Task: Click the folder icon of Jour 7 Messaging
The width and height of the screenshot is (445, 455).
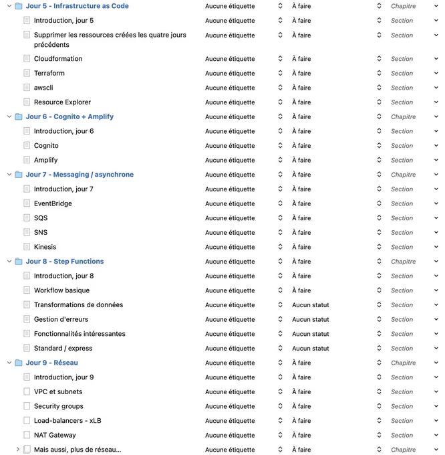Action: [x=19, y=175]
